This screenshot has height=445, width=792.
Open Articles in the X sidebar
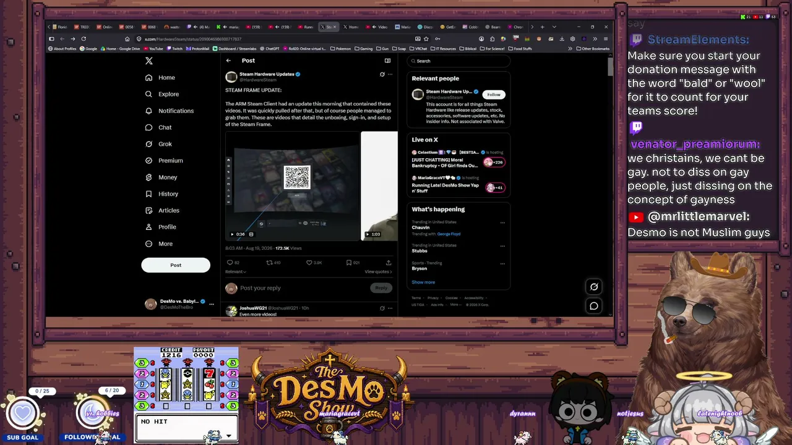(162, 211)
